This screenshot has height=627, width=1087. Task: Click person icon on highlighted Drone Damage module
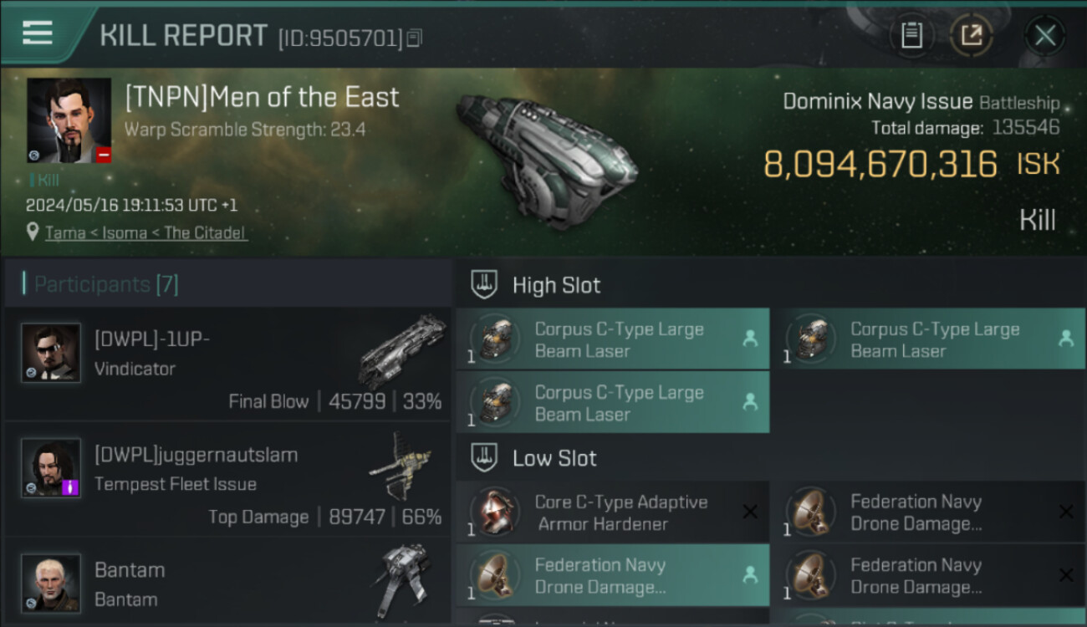750,575
